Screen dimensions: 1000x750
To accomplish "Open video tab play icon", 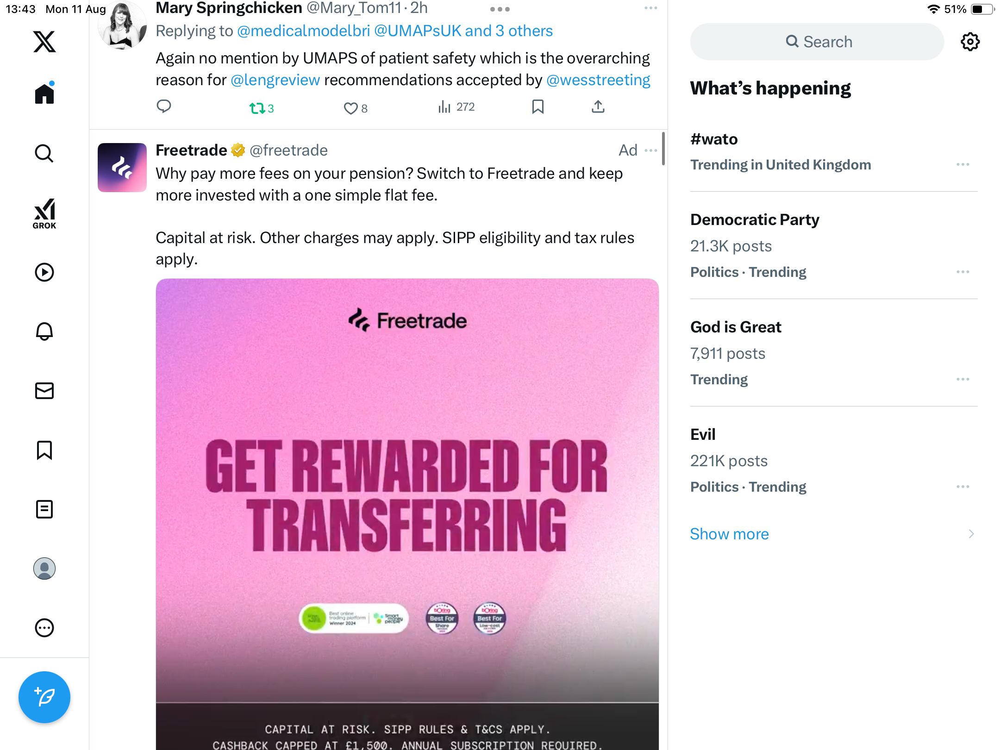I will pyautogui.click(x=44, y=272).
